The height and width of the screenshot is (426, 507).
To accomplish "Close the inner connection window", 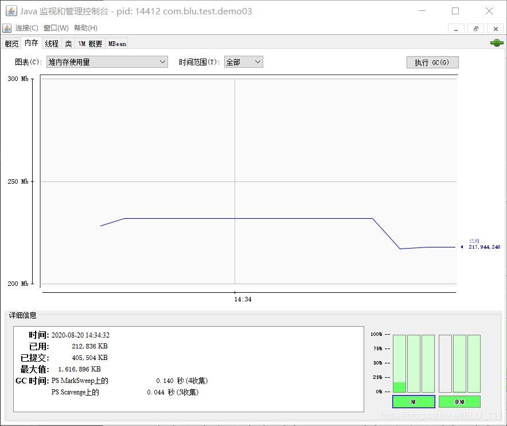I will (x=496, y=29).
